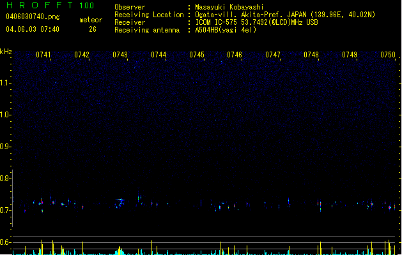Image resolution: width=402 pixels, height=255 pixels.
Task: Click the 0743 time marker
Action: (x=120, y=55)
